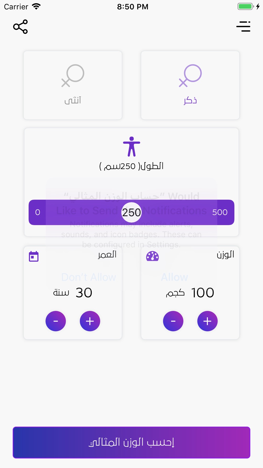Click the slider's 500 maximum end
The height and width of the screenshot is (468, 263).
tap(220, 212)
